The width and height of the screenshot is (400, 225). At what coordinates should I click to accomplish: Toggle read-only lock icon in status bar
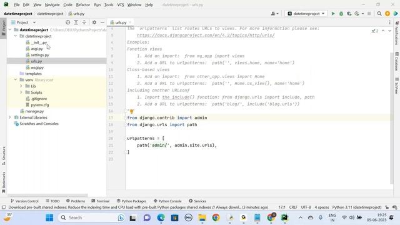coord(387,207)
